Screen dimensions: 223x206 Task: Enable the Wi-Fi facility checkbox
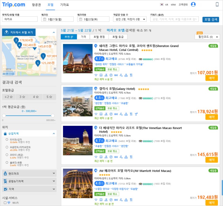pos(5,203)
